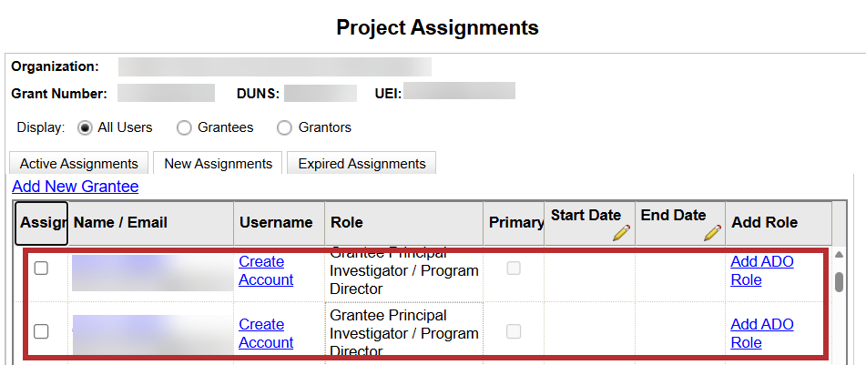The height and width of the screenshot is (365, 866).
Task: Click the Assign column header
Action: click(41, 223)
